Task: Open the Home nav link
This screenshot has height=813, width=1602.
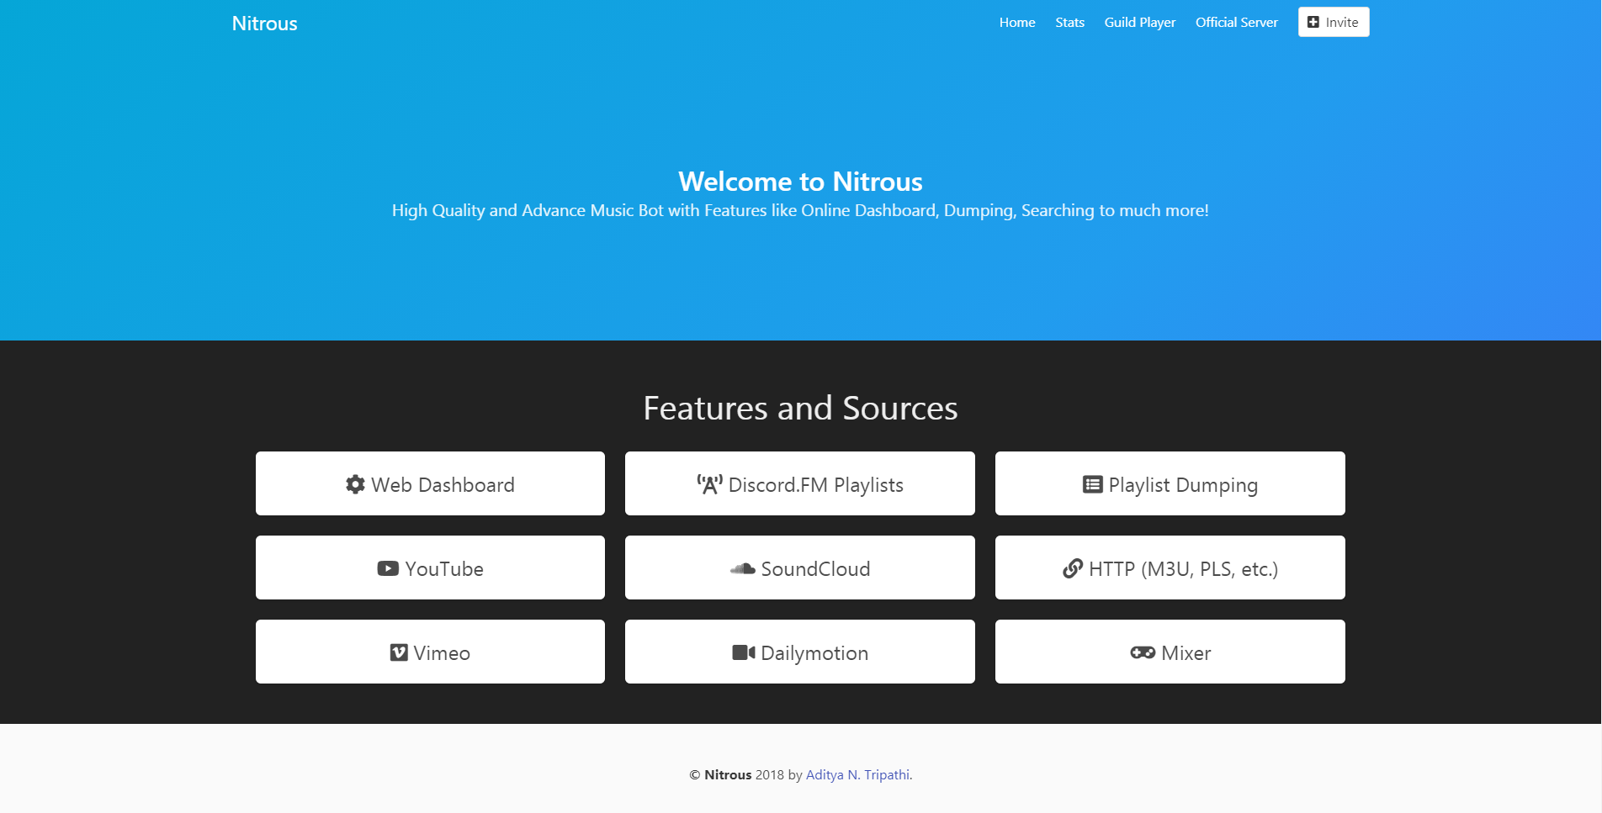Action: click(x=1017, y=23)
